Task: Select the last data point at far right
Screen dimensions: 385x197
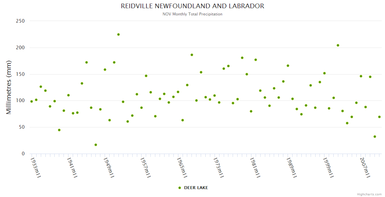Action: point(379,117)
